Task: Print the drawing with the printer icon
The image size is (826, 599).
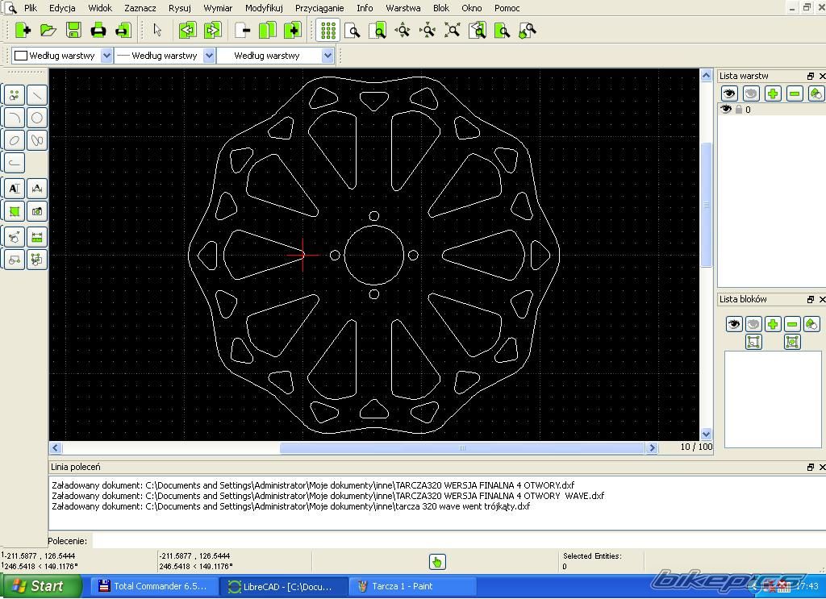Action: point(98,30)
